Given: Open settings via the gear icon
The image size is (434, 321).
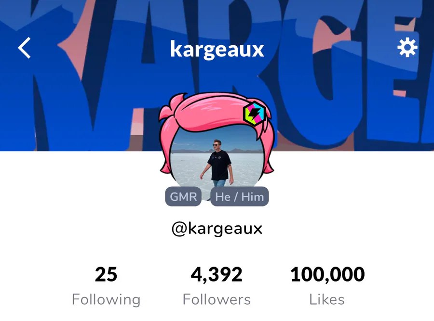Looking at the screenshot, I should tap(407, 48).
